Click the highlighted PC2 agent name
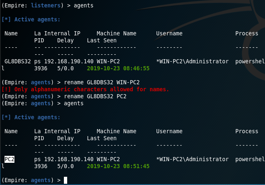 pos(9,159)
